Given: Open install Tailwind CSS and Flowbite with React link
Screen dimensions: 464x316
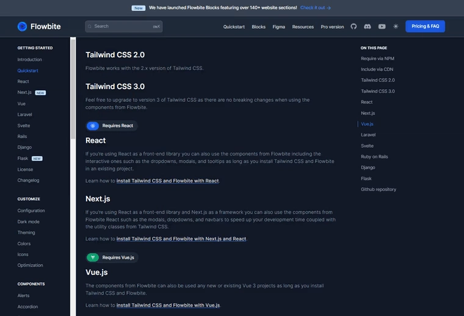Looking at the screenshot, I should click(167, 181).
